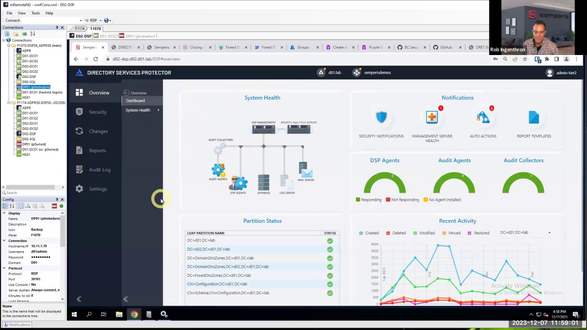The width and height of the screenshot is (587, 330).
Task: Open Chrome from the Windows taskbar
Action: click(x=134, y=314)
